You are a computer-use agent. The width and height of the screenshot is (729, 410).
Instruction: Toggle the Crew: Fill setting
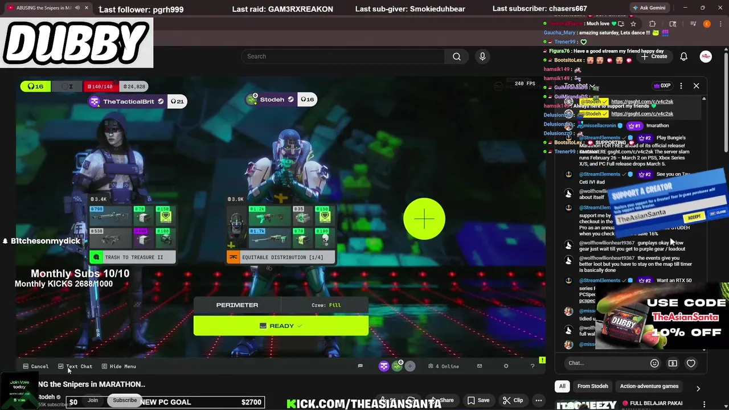(326, 305)
